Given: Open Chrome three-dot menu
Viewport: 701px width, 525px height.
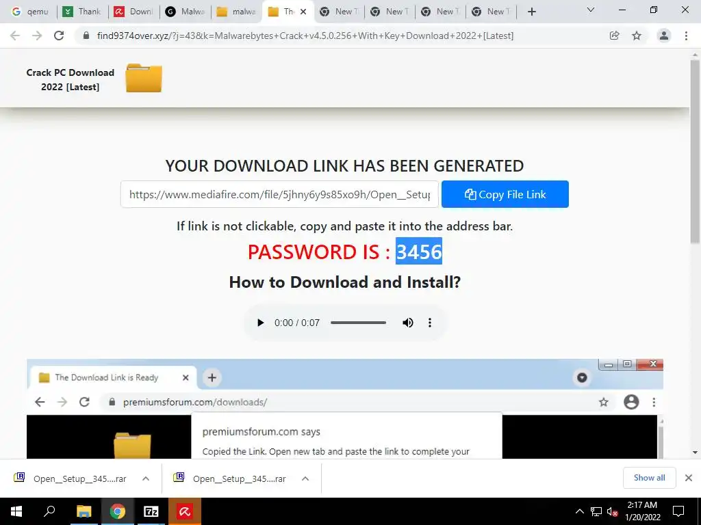Looking at the screenshot, I should [686, 36].
